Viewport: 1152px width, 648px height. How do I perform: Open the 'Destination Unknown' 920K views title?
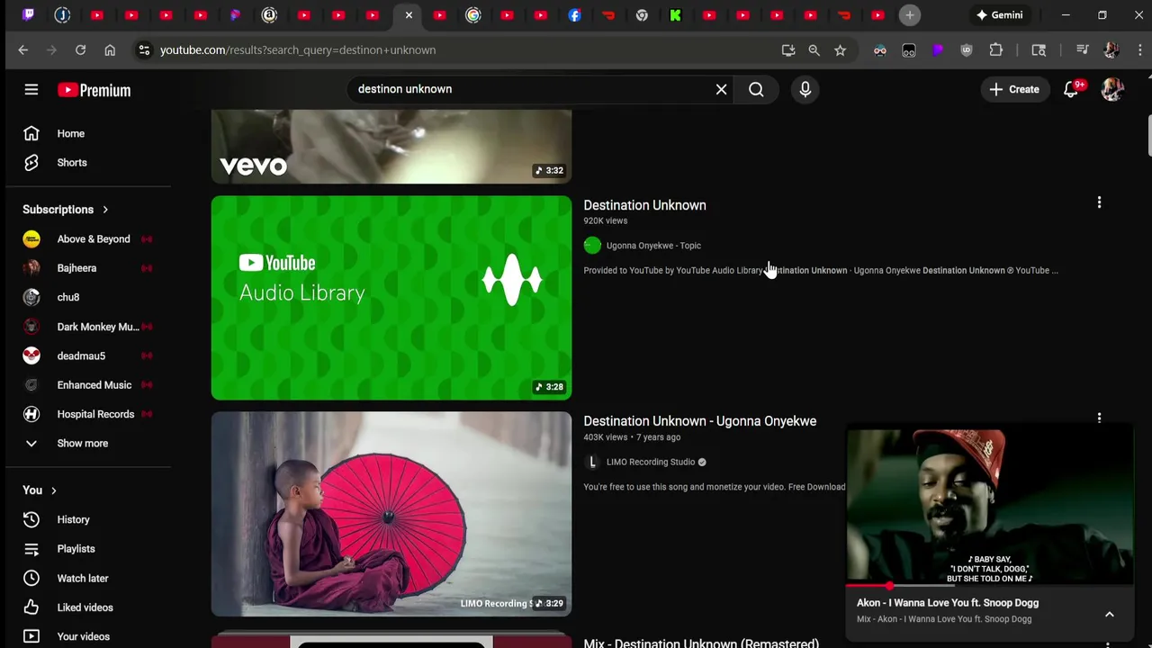click(x=644, y=205)
